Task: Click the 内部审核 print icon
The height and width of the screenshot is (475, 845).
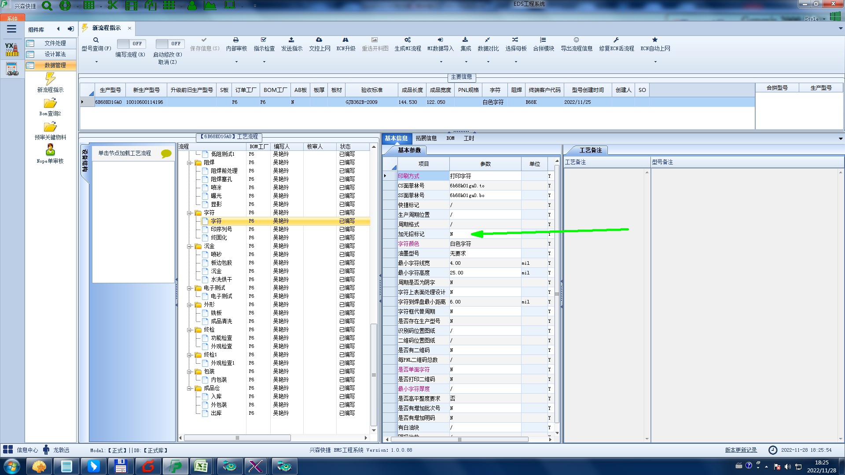Action: tap(236, 40)
